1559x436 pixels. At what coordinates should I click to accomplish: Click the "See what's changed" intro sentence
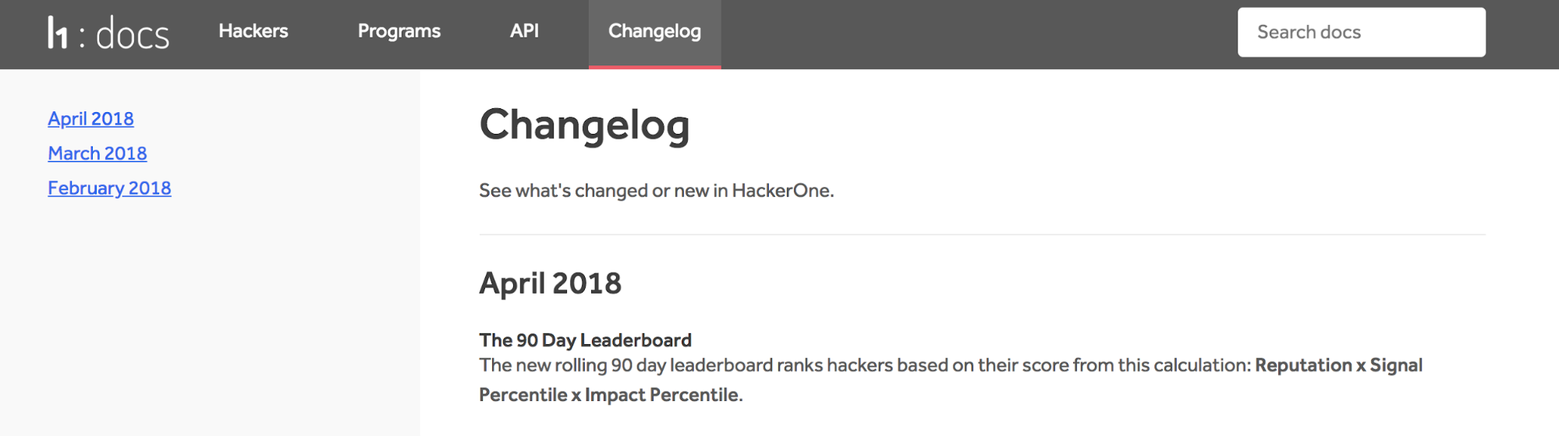656,191
